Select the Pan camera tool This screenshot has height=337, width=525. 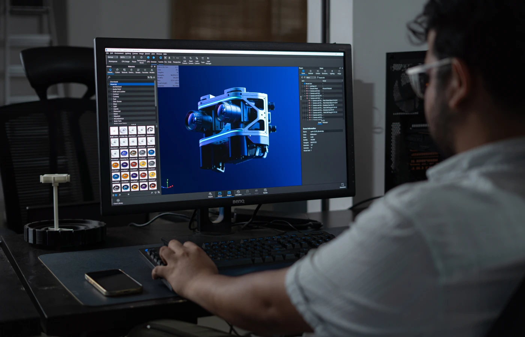[165, 60]
